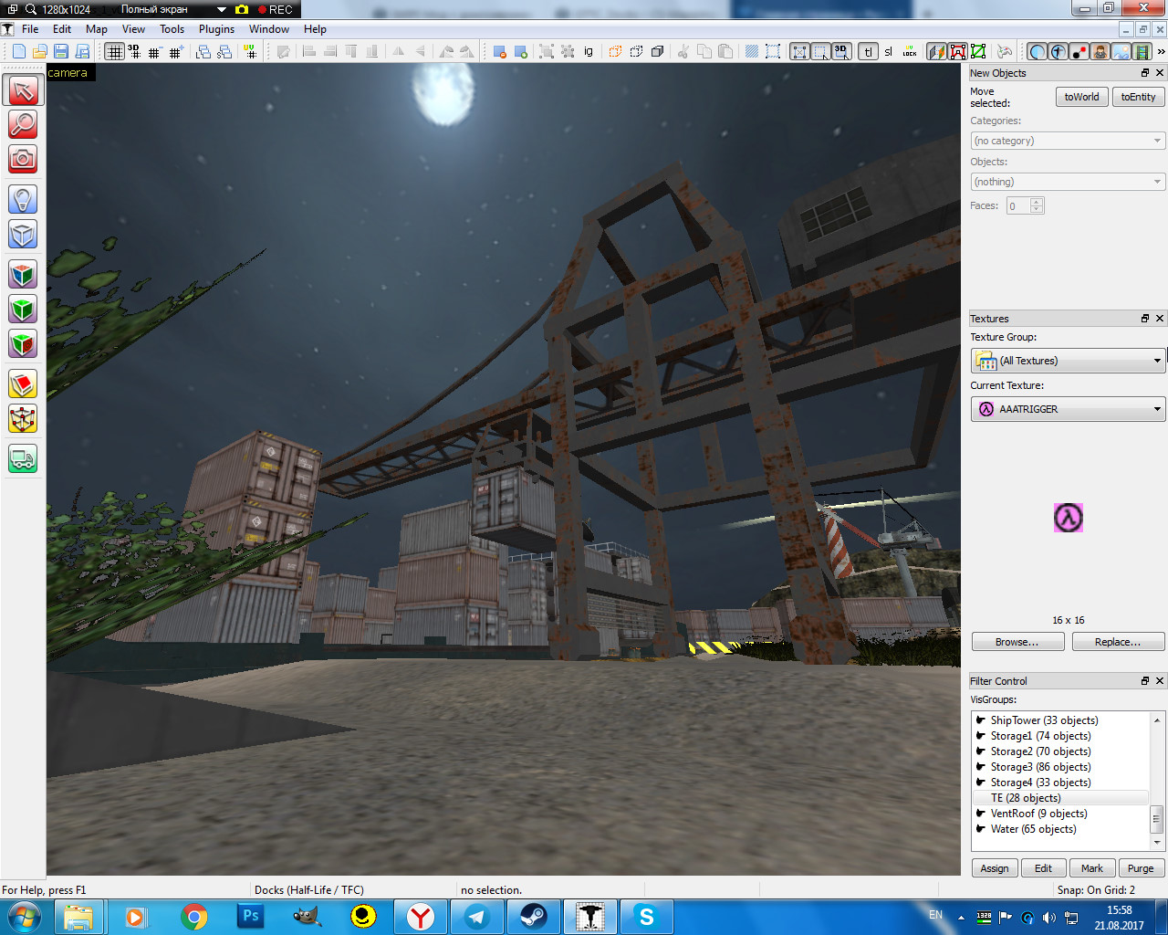1168x935 pixels.
Task: Toggle the 2D grid display
Action: 114,51
